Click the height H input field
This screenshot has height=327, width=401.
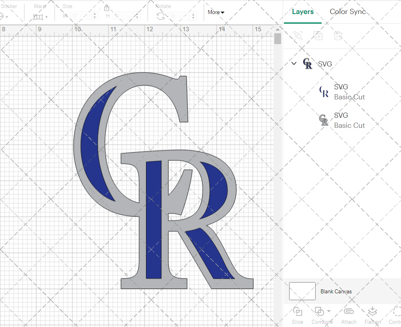tap(123, 16)
